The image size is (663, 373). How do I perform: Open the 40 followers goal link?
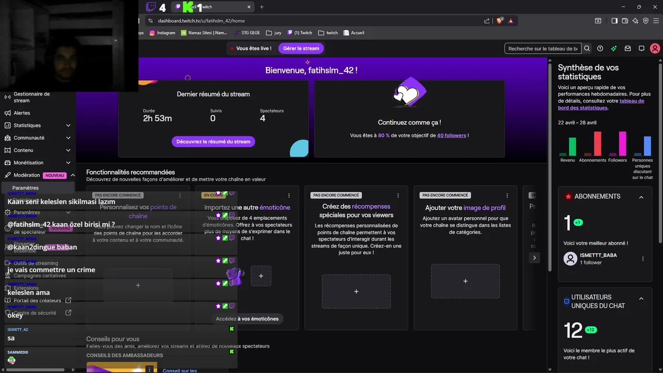(452, 135)
